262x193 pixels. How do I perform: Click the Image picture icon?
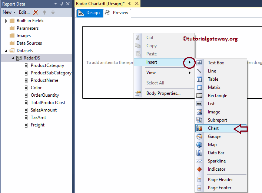(x=199, y=112)
